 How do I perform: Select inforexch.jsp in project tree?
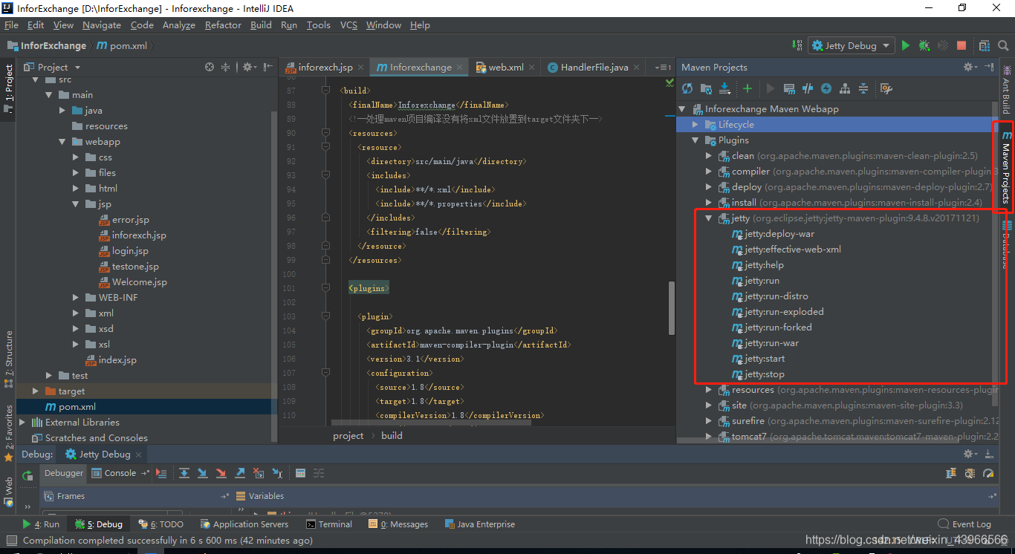139,235
